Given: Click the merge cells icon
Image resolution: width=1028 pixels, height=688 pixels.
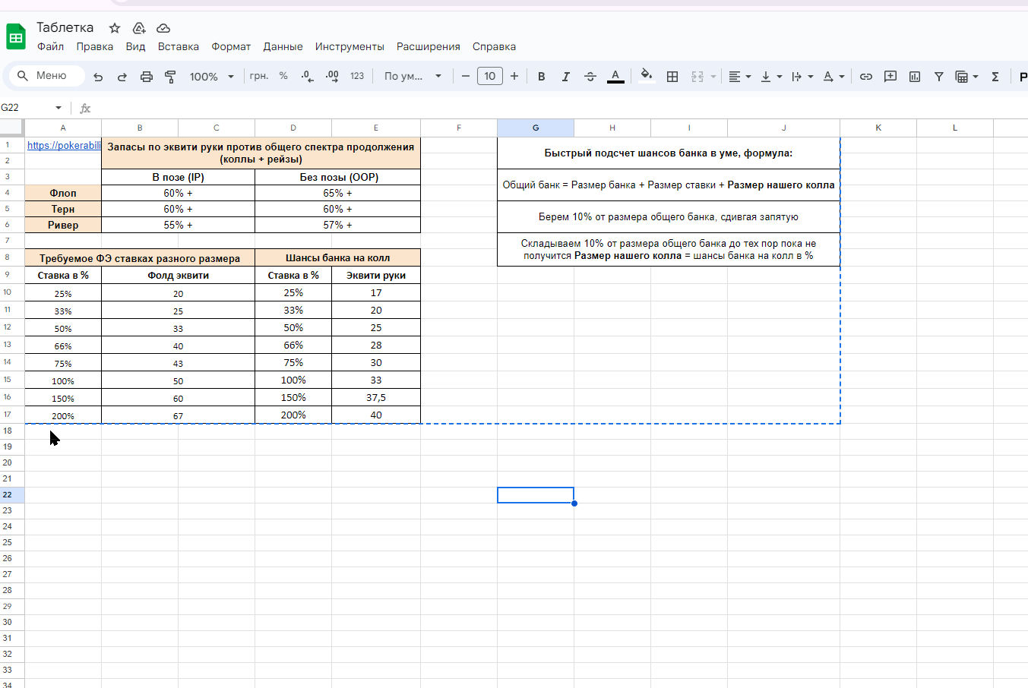Looking at the screenshot, I should pyautogui.click(x=697, y=77).
